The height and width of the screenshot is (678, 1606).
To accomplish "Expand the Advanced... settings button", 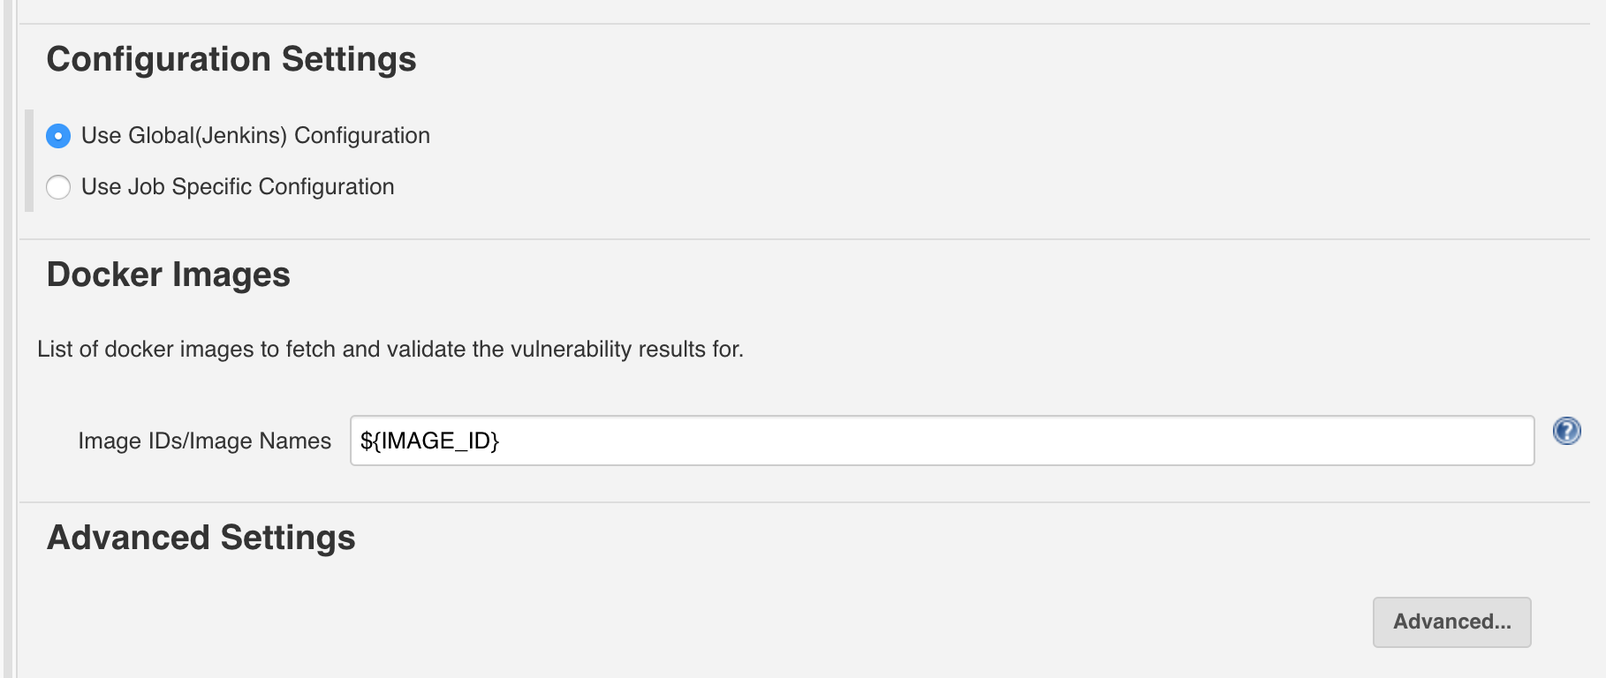I will click(x=1451, y=621).
